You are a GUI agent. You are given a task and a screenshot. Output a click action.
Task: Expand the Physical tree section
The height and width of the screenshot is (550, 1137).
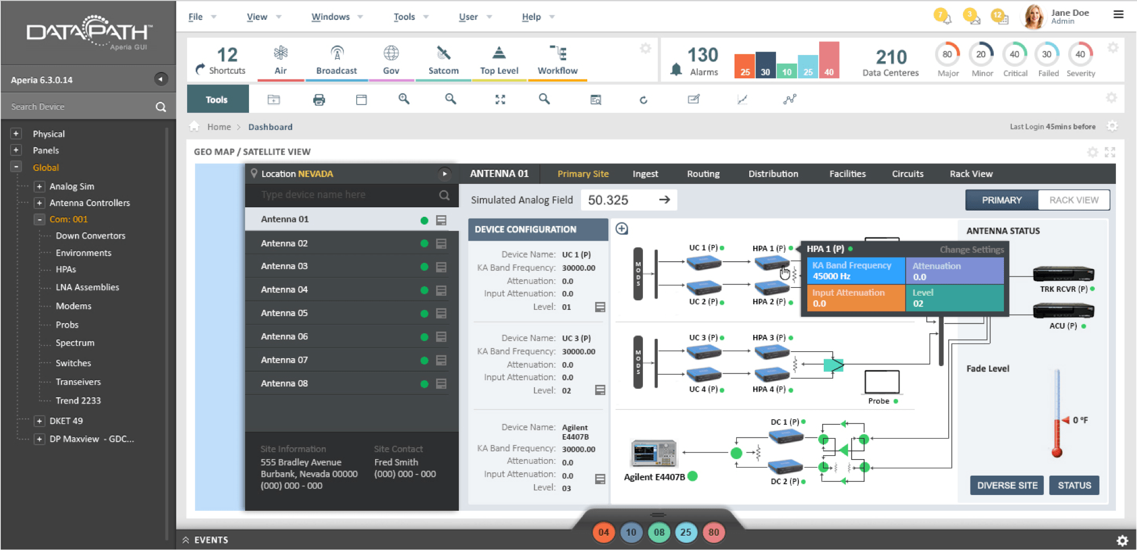15,133
